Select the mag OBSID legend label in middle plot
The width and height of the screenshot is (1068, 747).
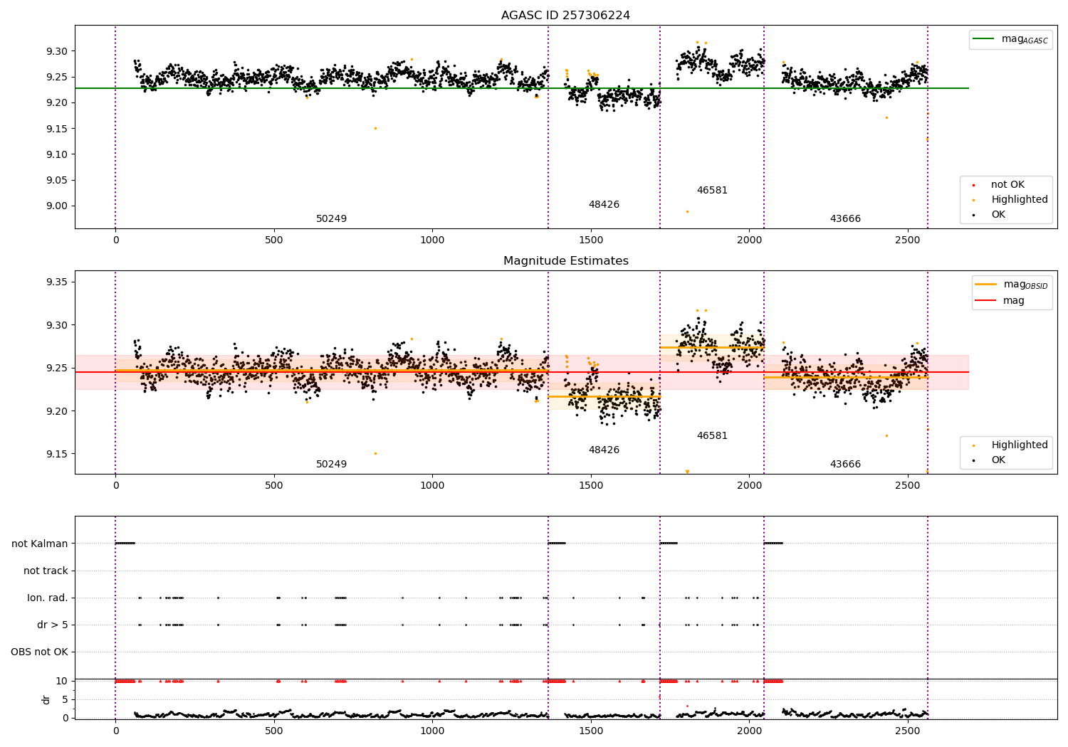point(1025,285)
